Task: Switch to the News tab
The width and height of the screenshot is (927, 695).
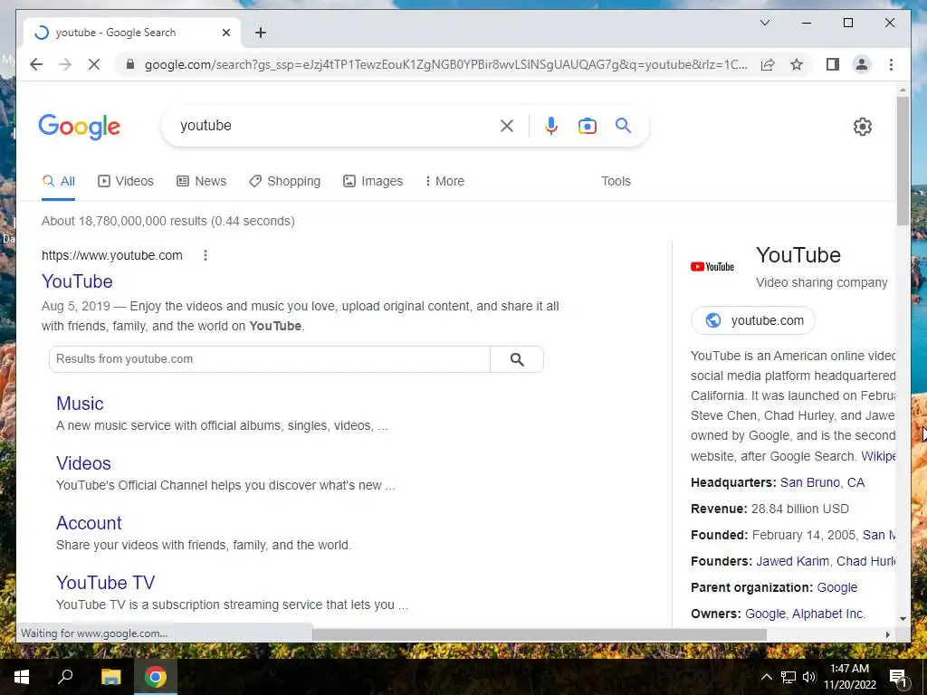Action: pos(202,181)
